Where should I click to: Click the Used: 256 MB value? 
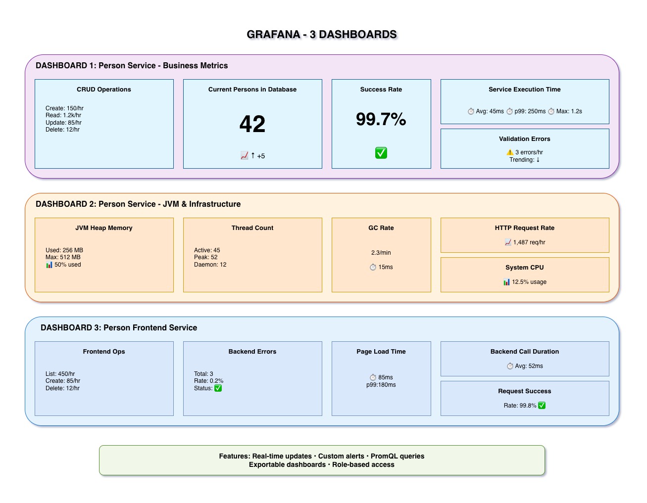point(64,250)
